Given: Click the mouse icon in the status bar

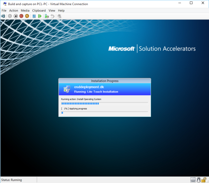Looking at the screenshot, I should (x=198, y=180).
